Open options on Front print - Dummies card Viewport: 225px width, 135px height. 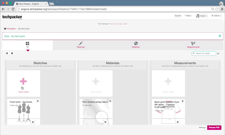[38, 101]
